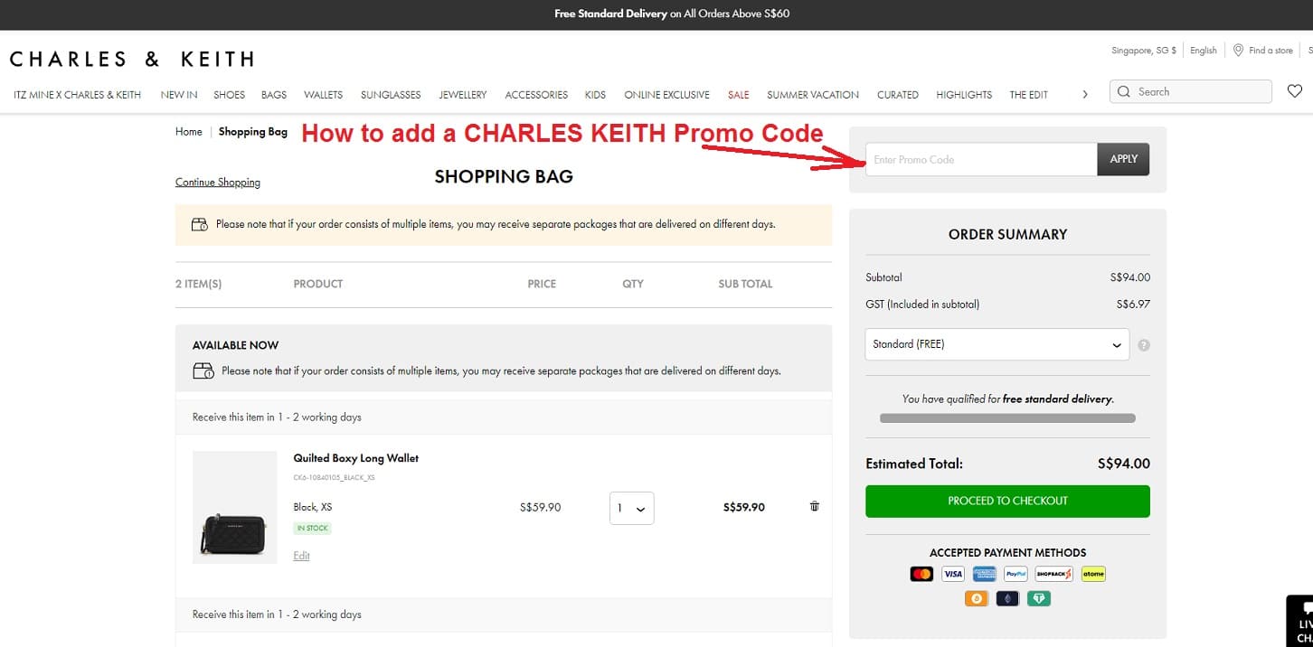Open the SALE menu item
The height and width of the screenshot is (647, 1313).
pyautogui.click(x=738, y=94)
